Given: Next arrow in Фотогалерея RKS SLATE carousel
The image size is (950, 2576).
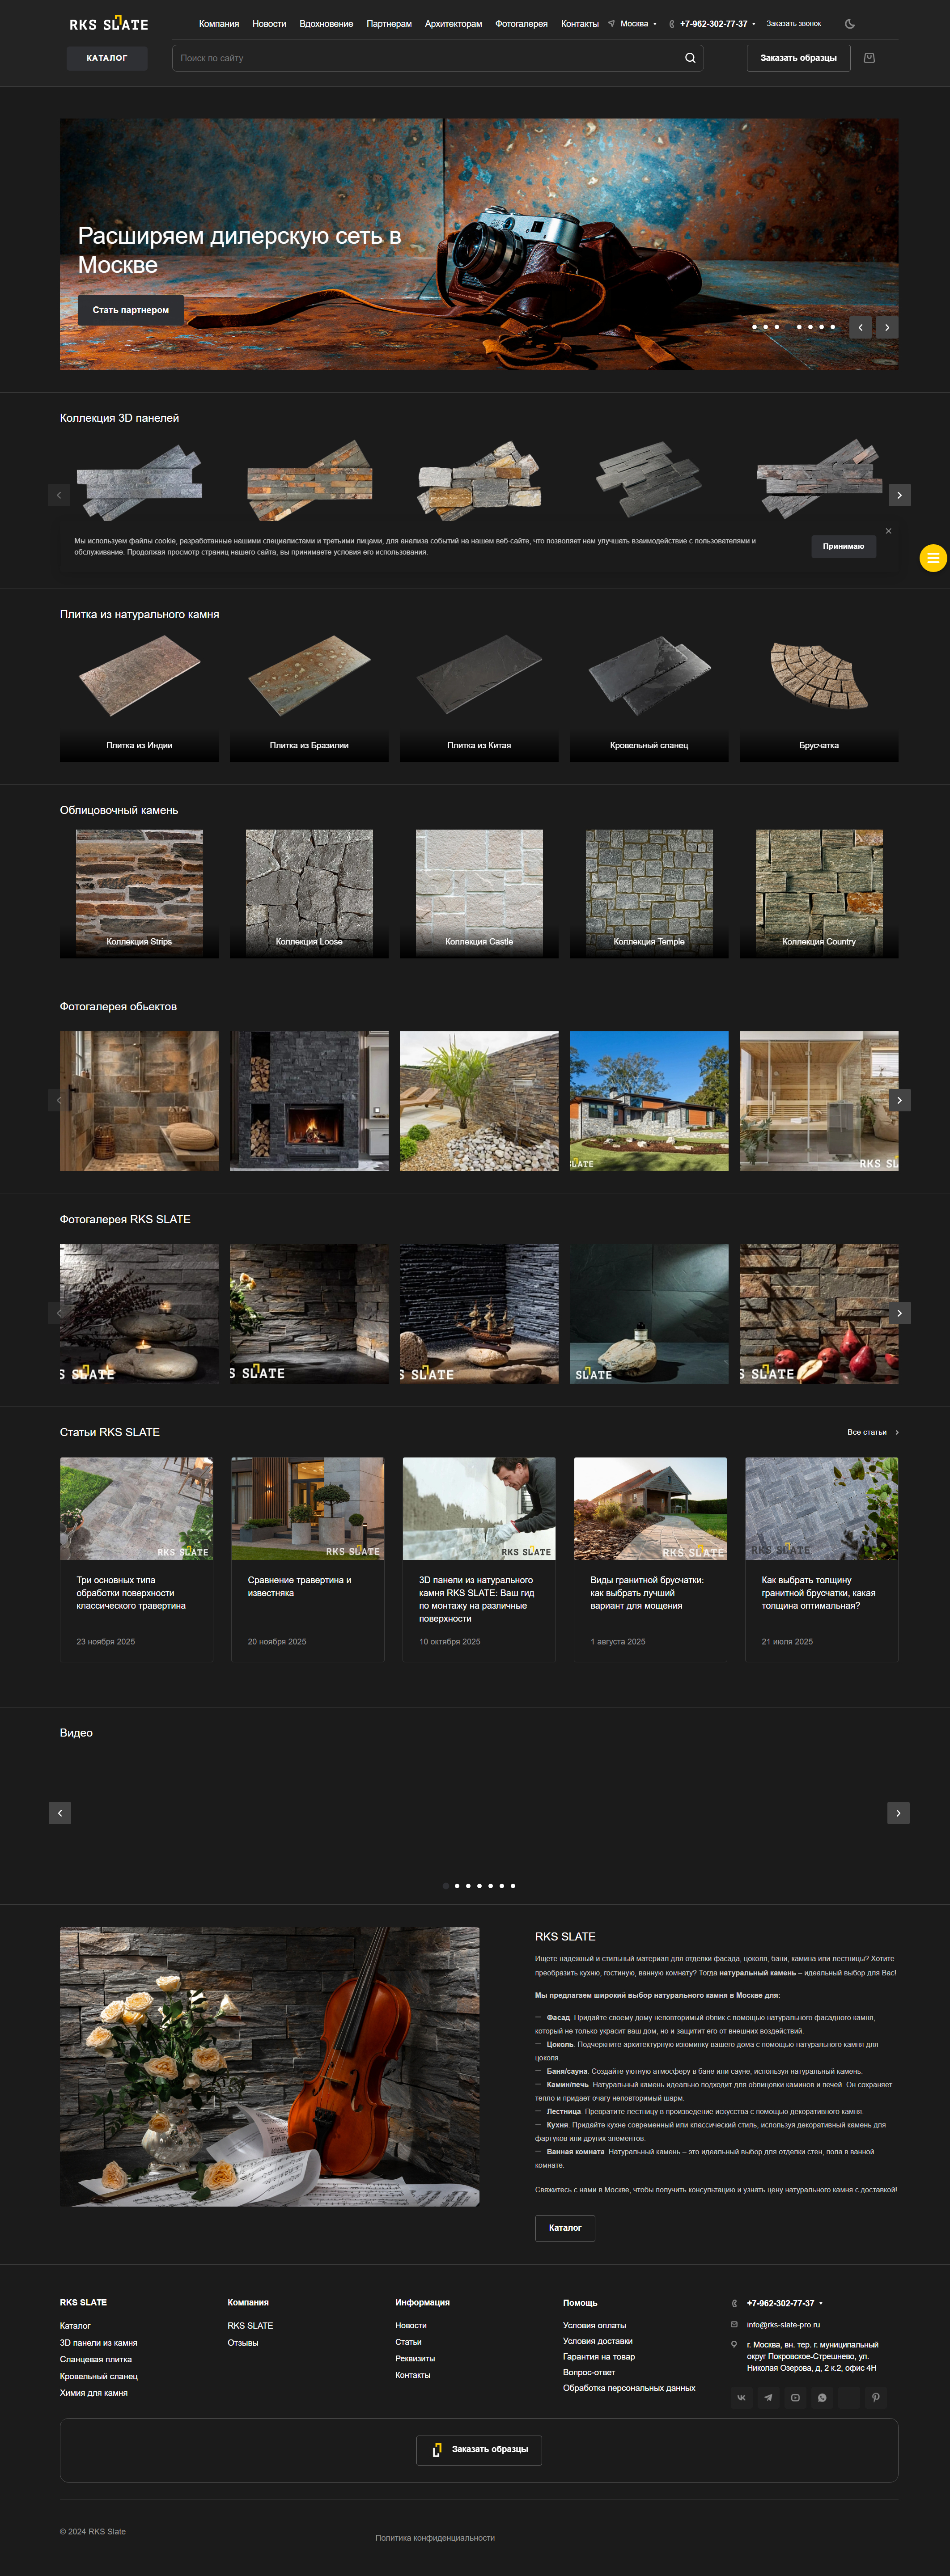Looking at the screenshot, I should pyautogui.click(x=899, y=1313).
